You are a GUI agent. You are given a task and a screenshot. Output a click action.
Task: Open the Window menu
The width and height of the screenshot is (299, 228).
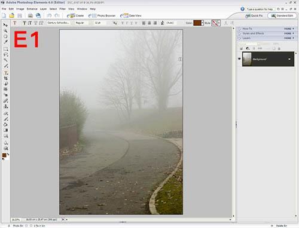pyautogui.click(x=82, y=9)
